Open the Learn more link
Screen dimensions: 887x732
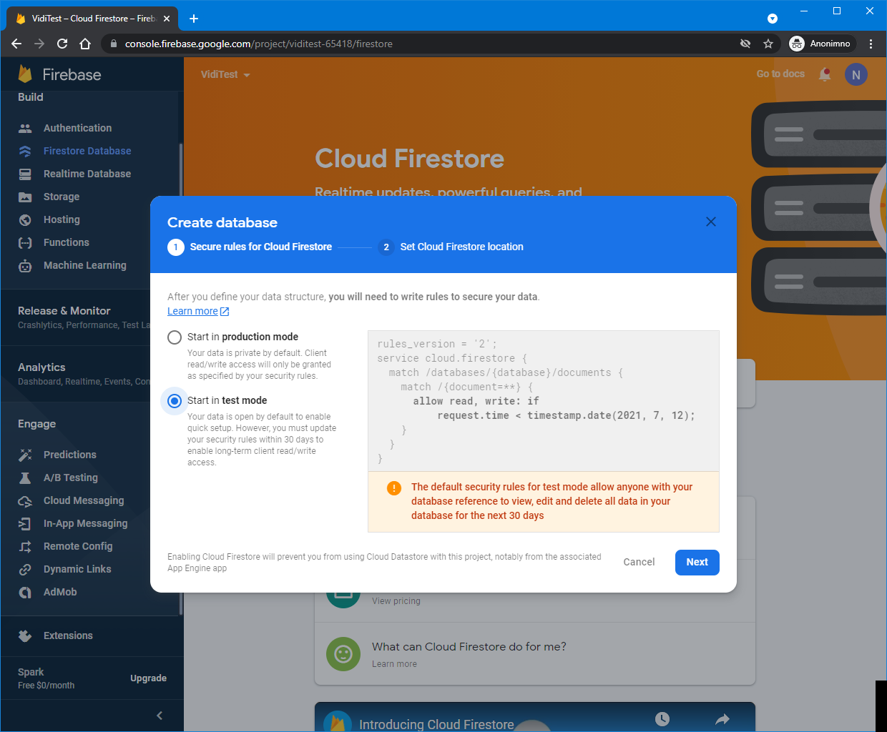coord(198,311)
